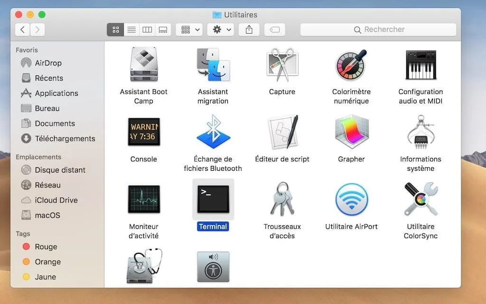486x304 pixels.
Task: Click the back navigation arrow
Action: [x=22, y=29]
